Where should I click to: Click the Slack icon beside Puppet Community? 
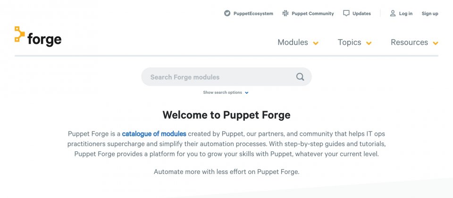pyautogui.click(x=285, y=13)
